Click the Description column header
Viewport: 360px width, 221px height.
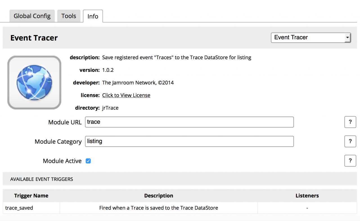coord(159,196)
